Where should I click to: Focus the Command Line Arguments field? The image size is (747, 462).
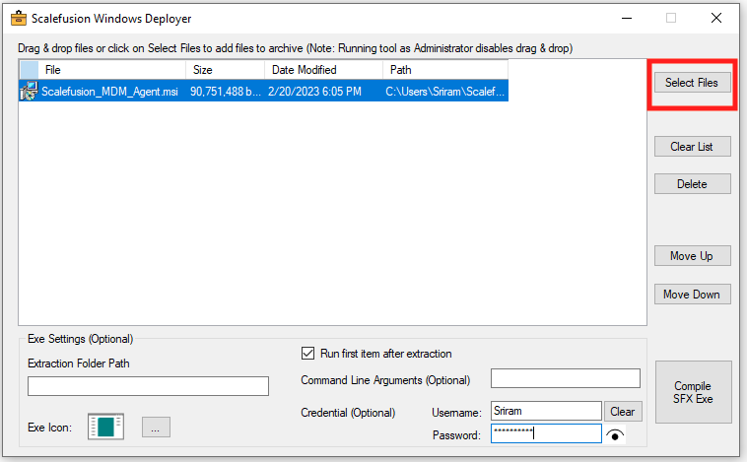click(x=566, y=378)
